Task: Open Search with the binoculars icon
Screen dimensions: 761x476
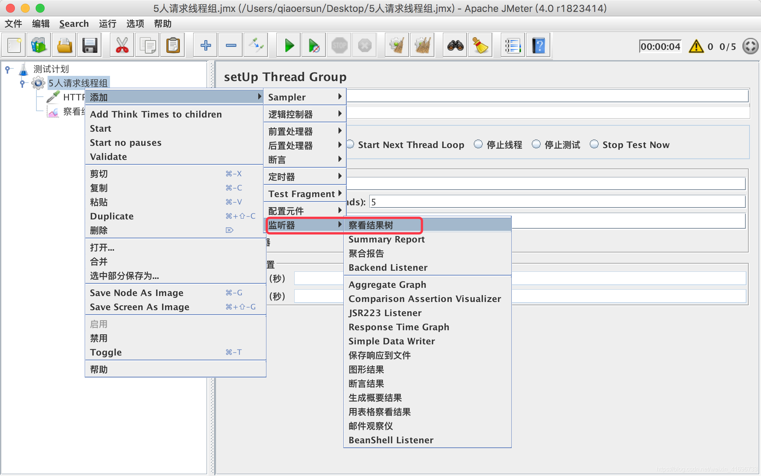Action: point(455,46)
